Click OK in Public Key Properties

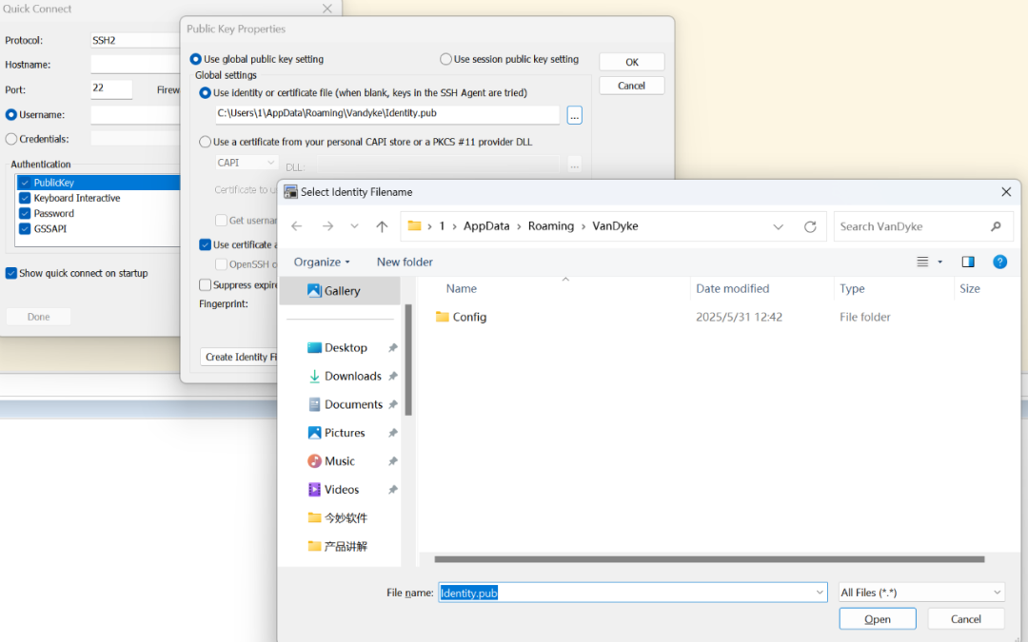click(x=631, y=62)
